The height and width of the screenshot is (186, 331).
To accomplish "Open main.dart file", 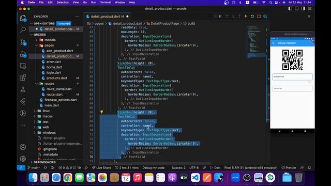I will [x=52, y=105].
